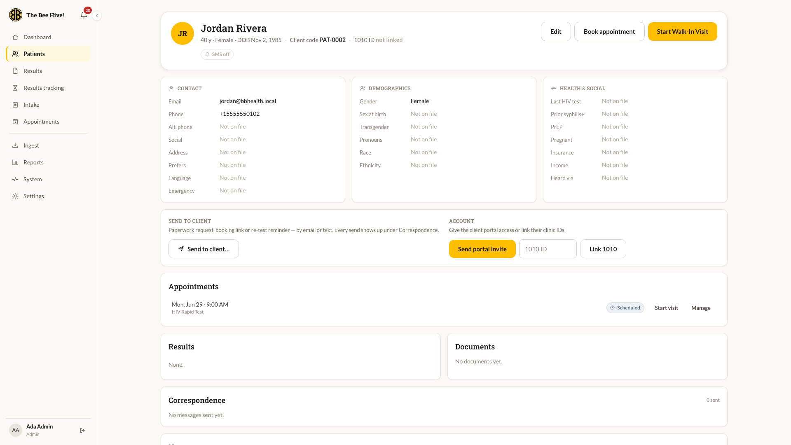
Task: Click the Jordan Rivera name heading
Action: pyautogui.click(x=234, y=28)
